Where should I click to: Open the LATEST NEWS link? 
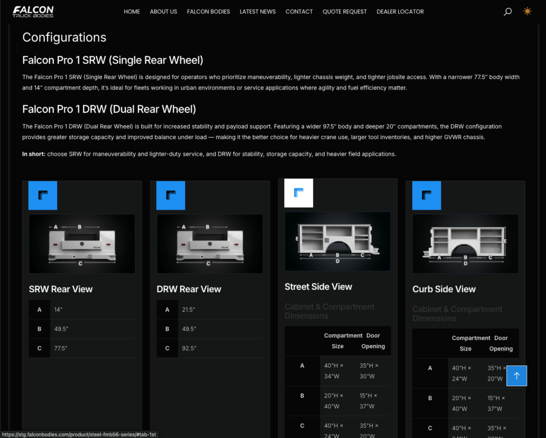pyautogui.click(x=258, y=11)
